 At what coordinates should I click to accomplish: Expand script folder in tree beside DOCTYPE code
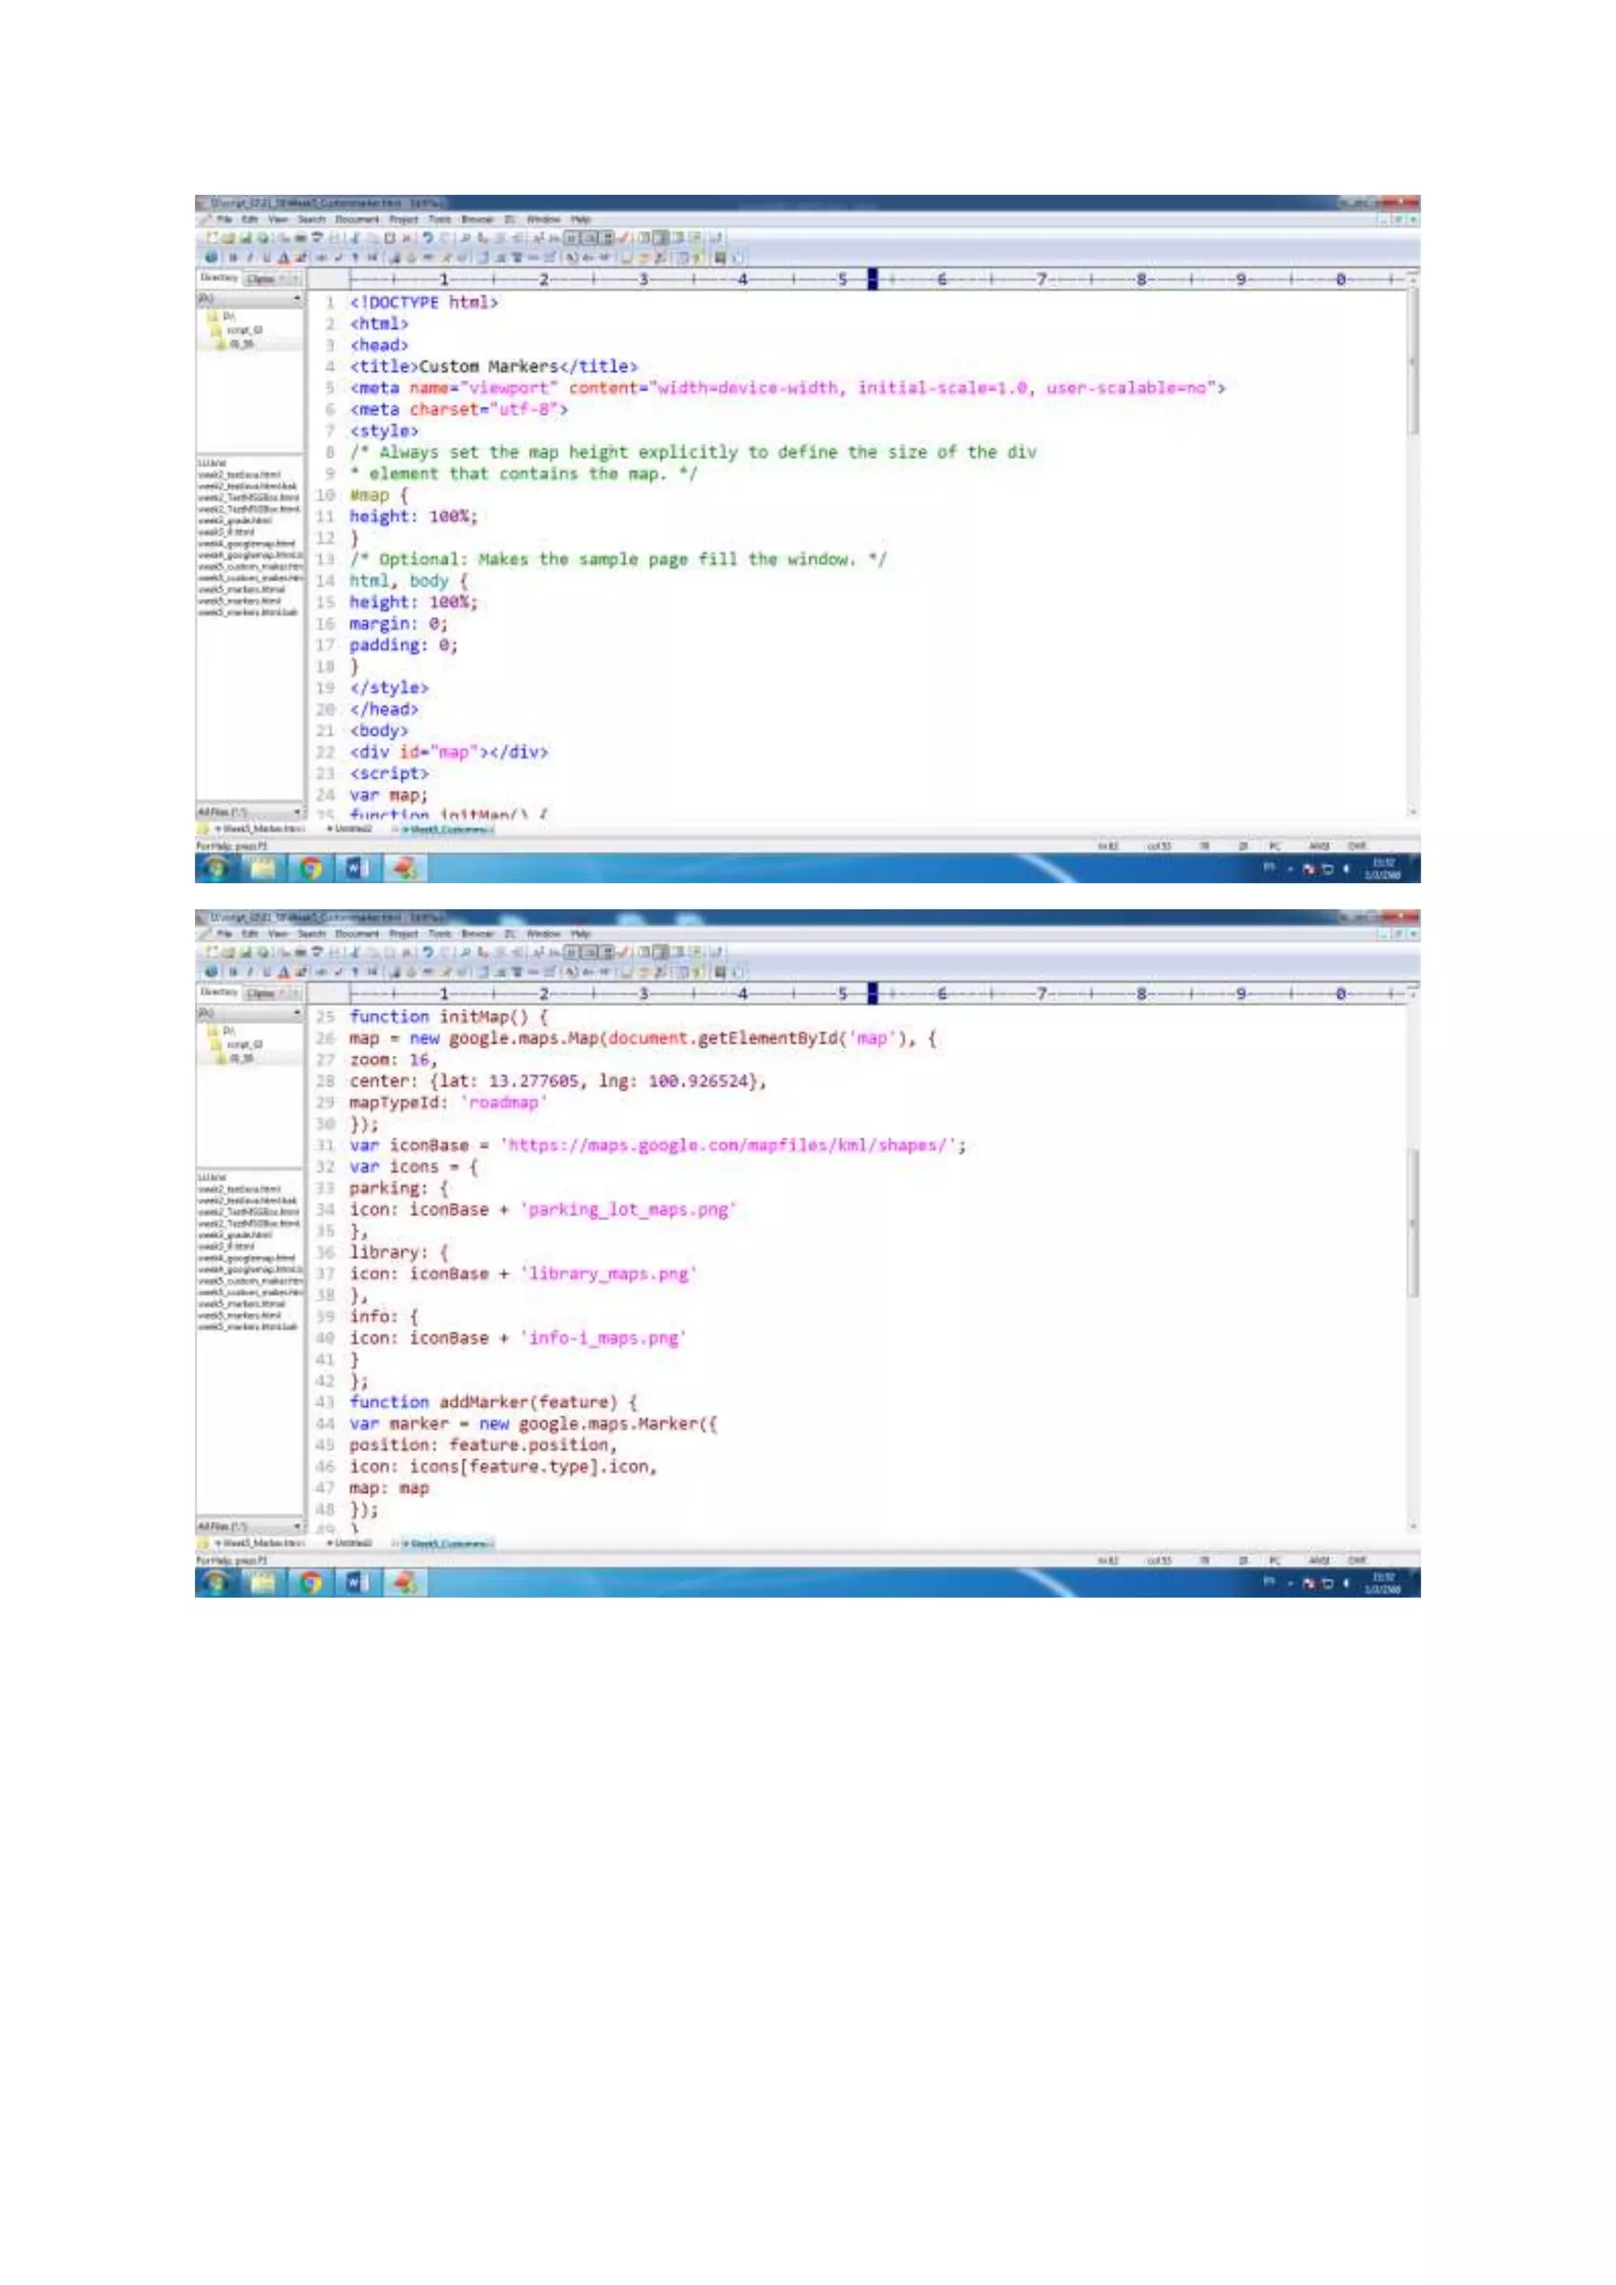coord(243,331)
